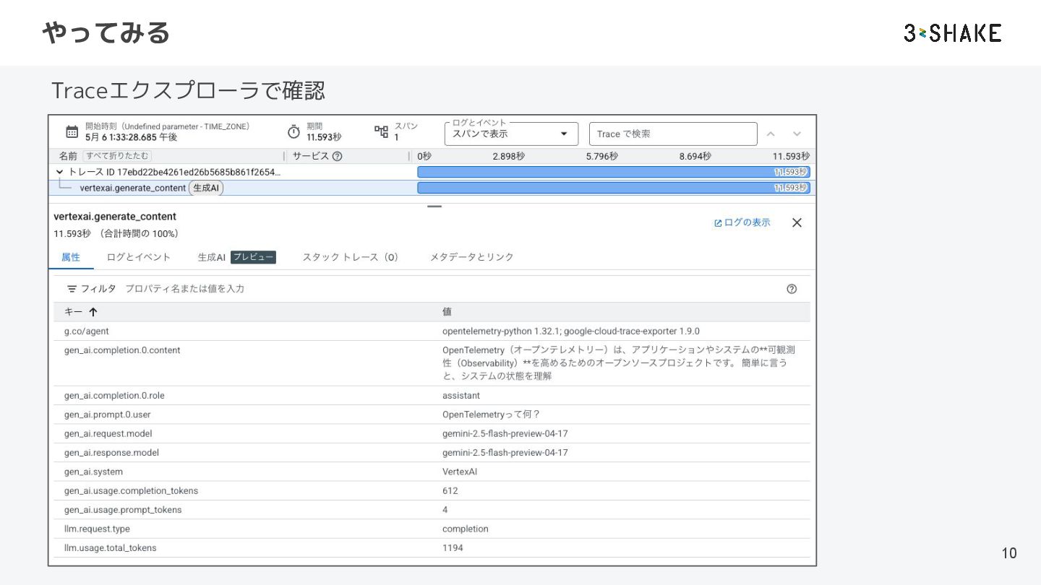Click the フィルタ filter icon
This screenshot has height=585, width=1041.
point(72,289)
